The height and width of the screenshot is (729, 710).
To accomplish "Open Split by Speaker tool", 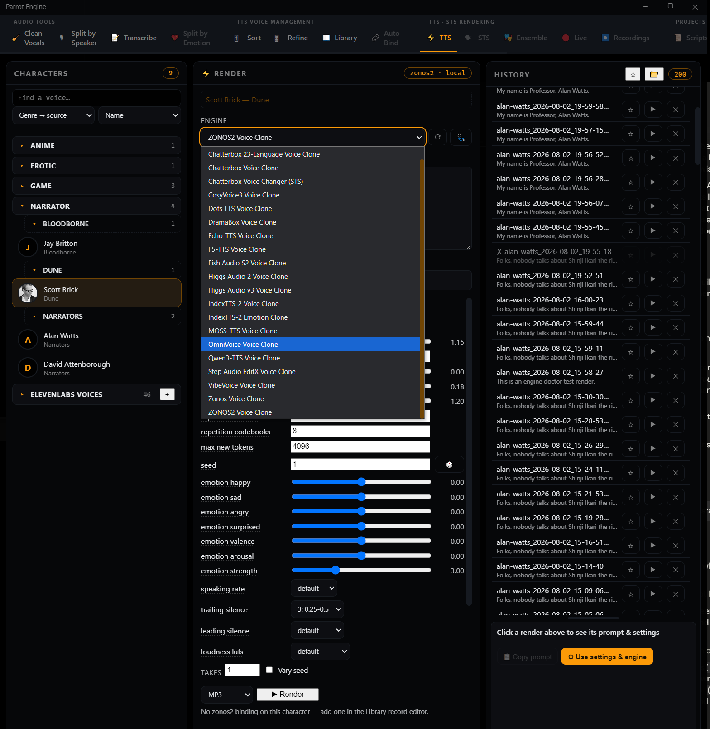I will [x=78, y=38].
